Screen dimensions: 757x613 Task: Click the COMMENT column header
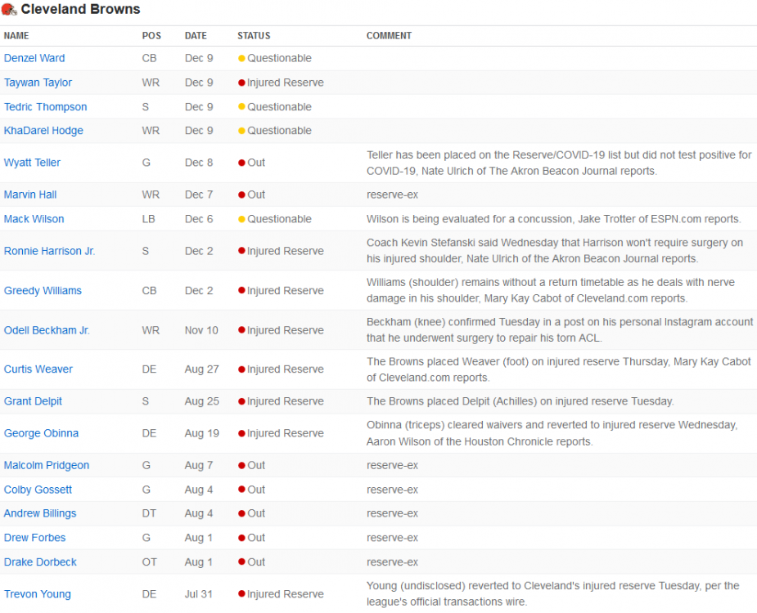(x=389, y=36)
